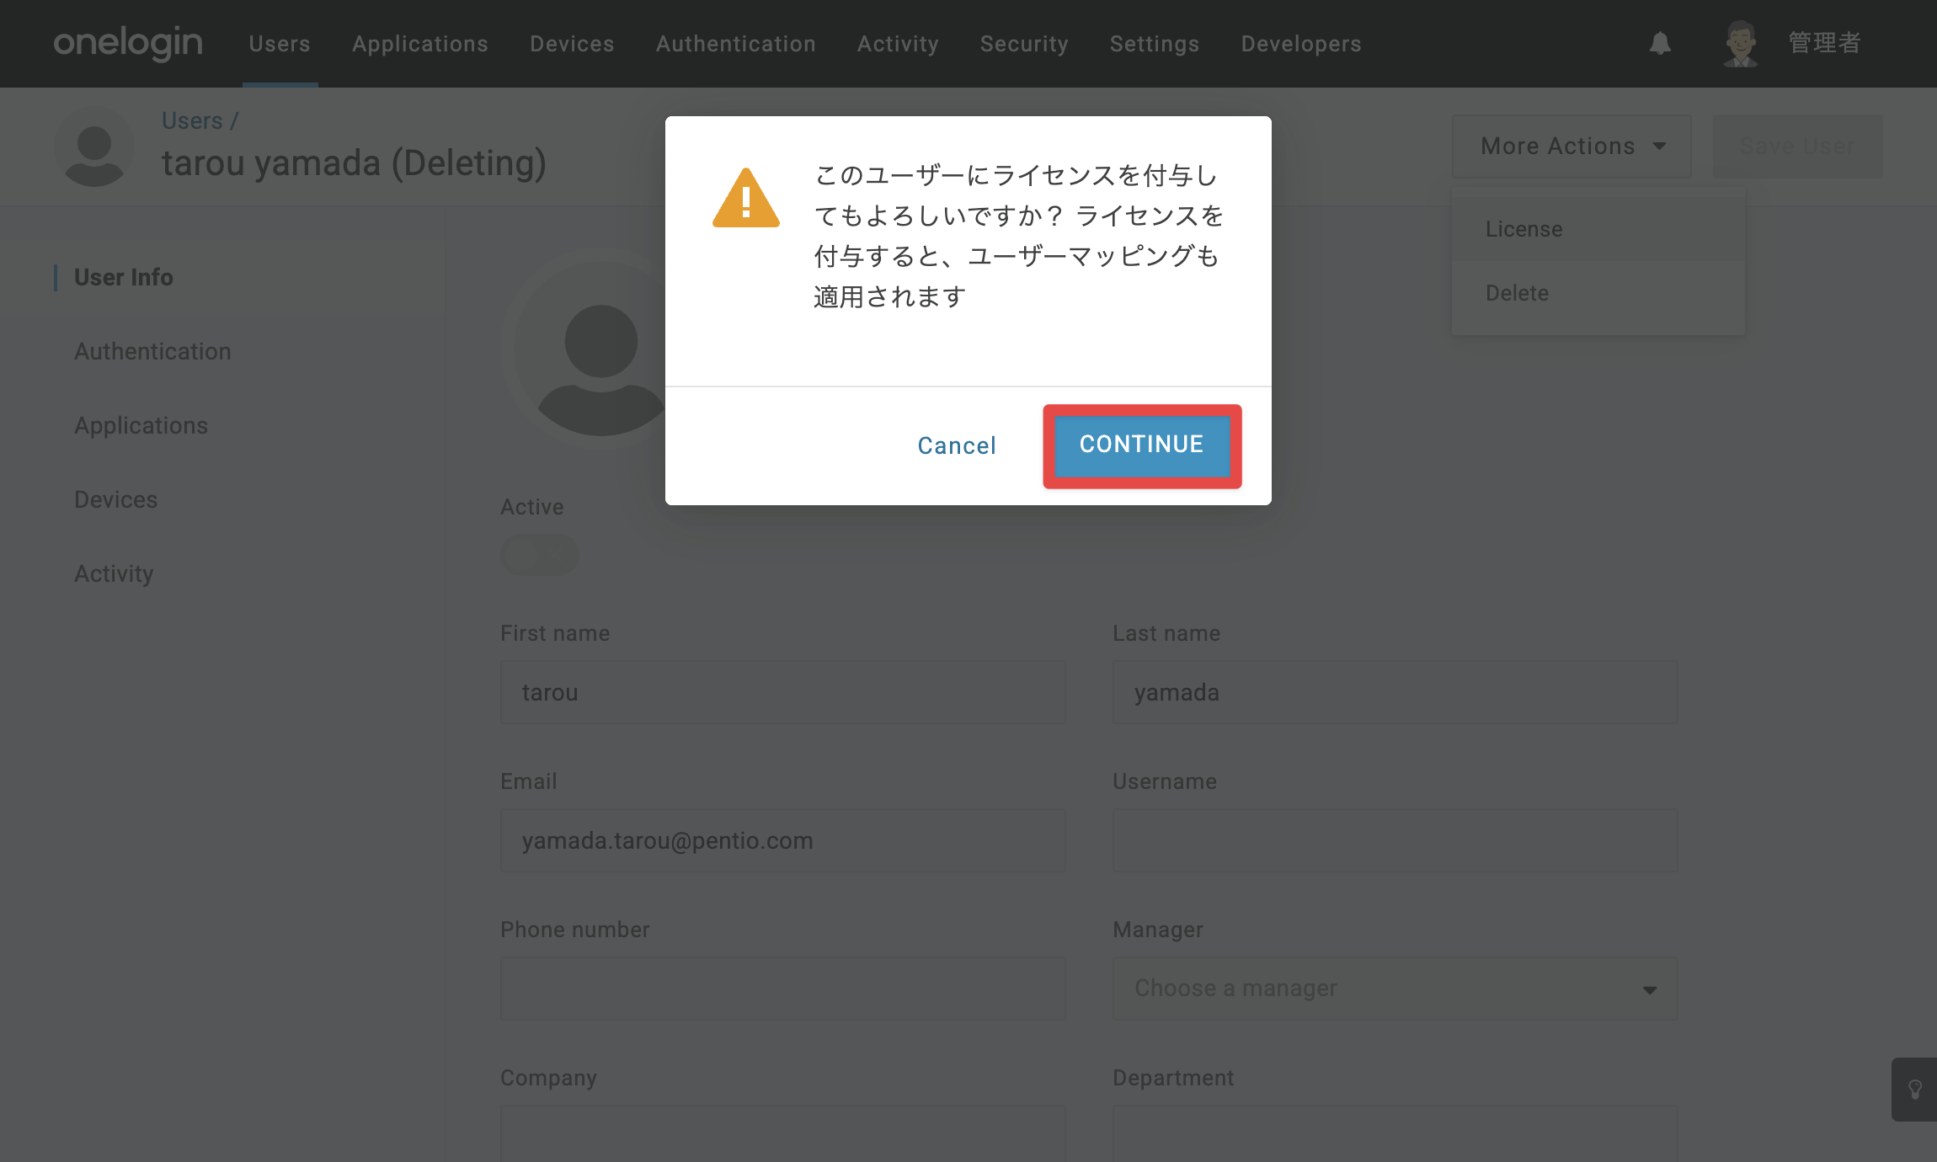The width and height of the screenshot is (1937, 1162).
Task: Click the First name field containing tarou
Action: 783,692
